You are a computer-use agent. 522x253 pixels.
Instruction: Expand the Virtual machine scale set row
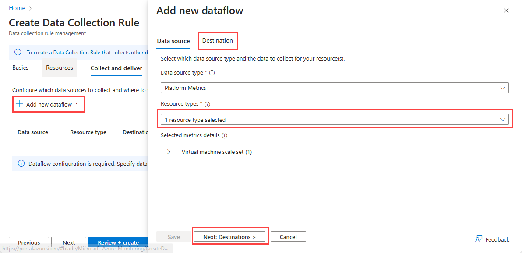(x=169, y=152)
